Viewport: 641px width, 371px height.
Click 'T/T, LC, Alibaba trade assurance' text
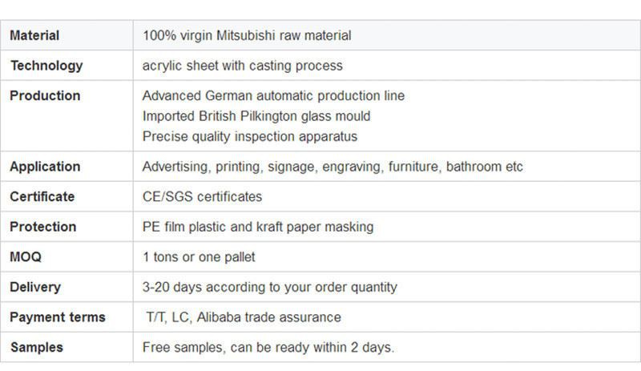(243, 317)
